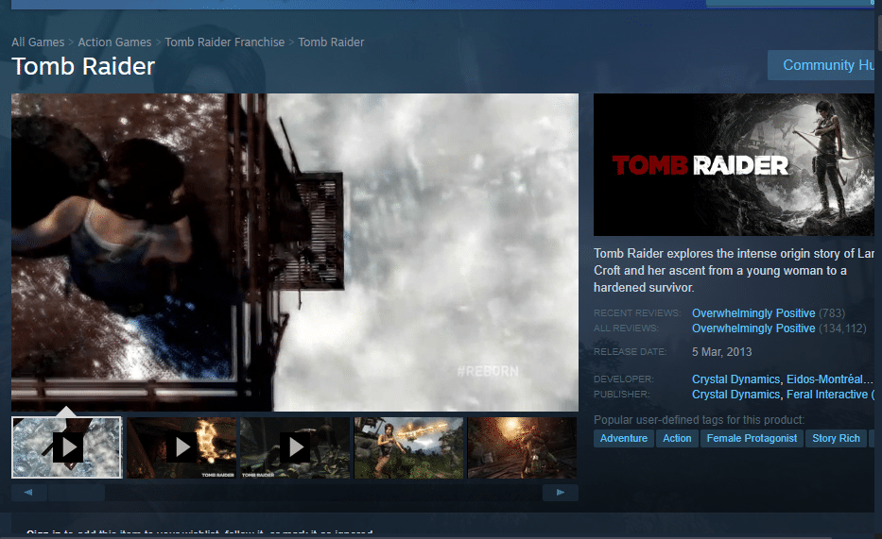Click the Tomb Raider header capsule image
Screen dimensions: 882x539
tap(735, 164)
